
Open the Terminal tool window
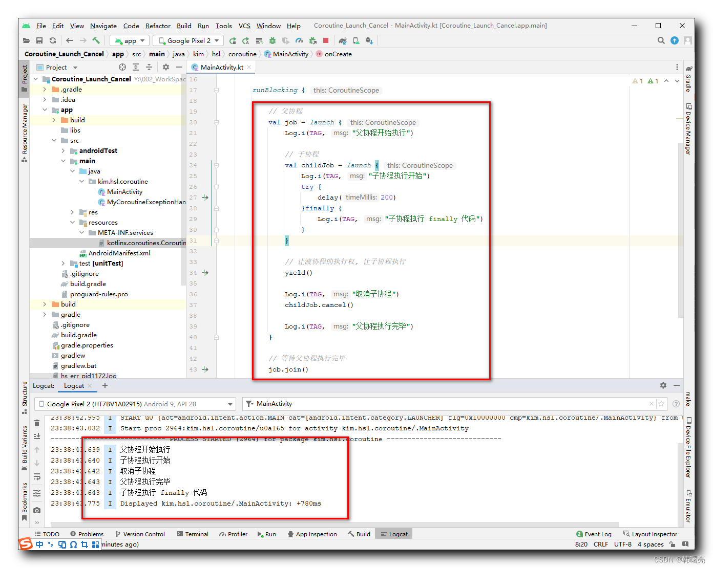click(193, 534)
